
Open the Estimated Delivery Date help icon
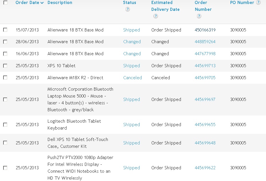click(156, 16)
